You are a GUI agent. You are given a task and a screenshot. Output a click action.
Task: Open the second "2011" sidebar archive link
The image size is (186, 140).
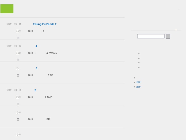click(139, 87)
